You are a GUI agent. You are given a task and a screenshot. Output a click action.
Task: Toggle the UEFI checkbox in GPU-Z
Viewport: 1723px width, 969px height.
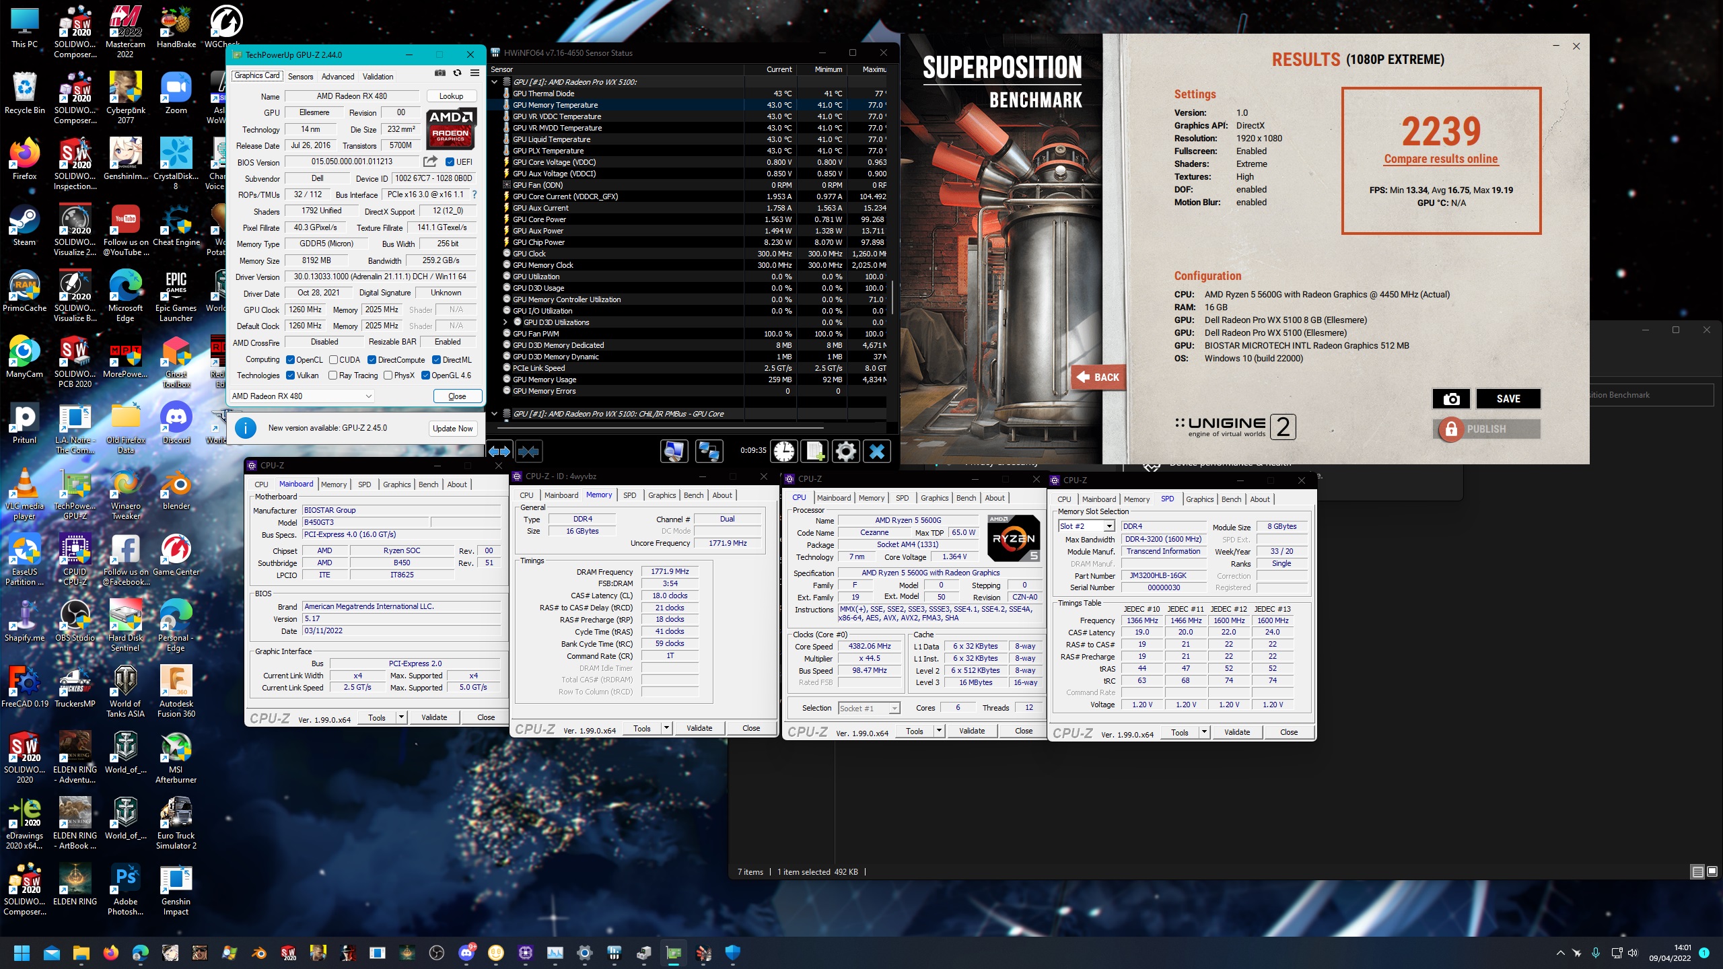pyautogui.click(x=450, y=161)
